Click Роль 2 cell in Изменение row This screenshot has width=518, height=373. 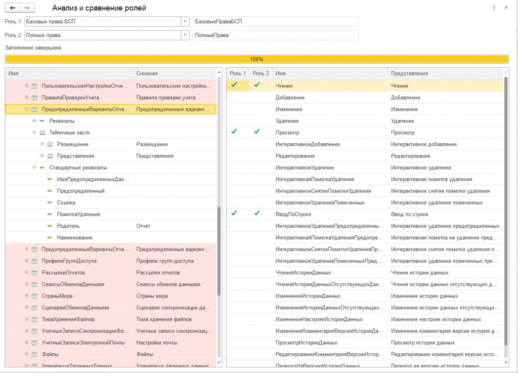click(261, 109)
